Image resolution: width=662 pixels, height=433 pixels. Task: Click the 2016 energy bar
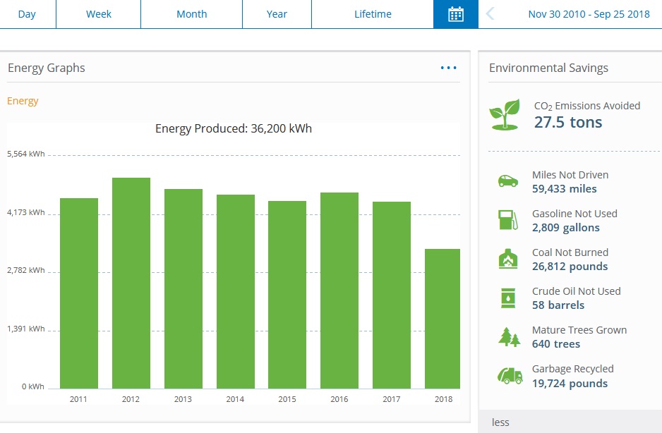[x=339, y=291]
